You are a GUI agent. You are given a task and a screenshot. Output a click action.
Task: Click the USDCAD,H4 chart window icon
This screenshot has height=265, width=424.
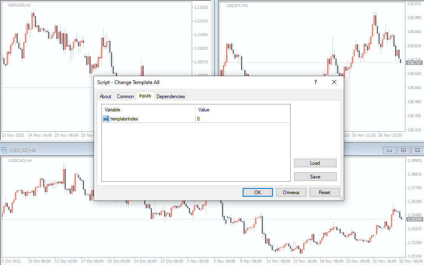tap(4, 150)
